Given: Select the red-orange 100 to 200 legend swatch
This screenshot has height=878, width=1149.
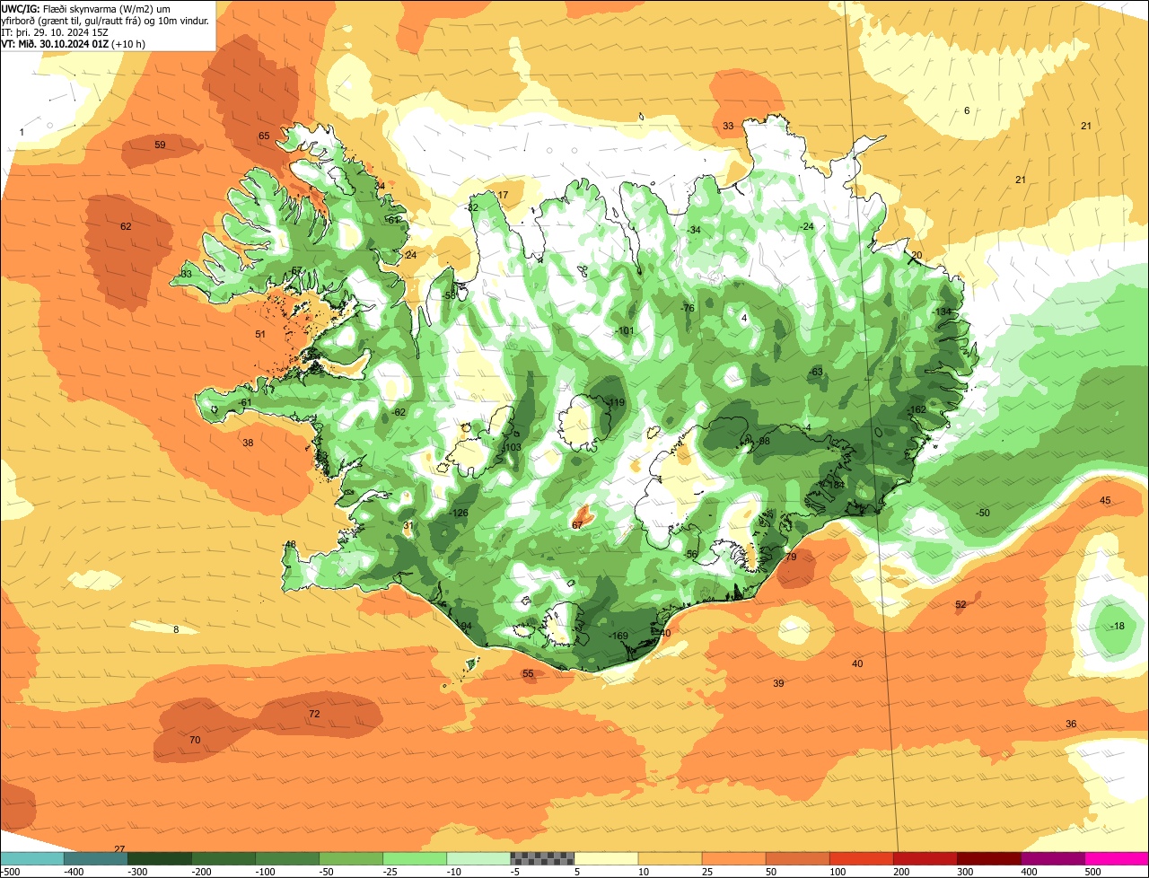Looking at the screenshot, I should (x=861, y=858).
